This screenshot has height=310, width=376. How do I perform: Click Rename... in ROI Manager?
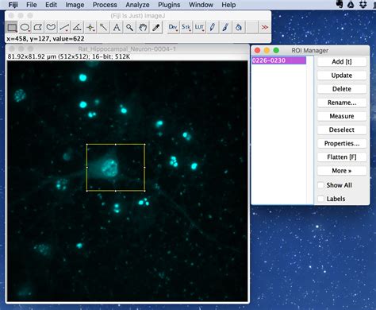(342, 103)
